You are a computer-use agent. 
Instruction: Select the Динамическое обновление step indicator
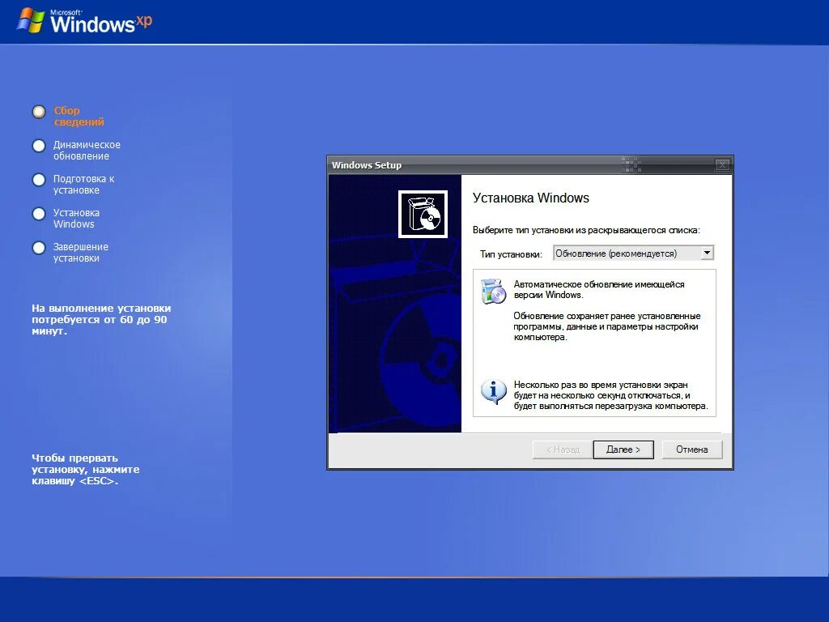pos(39,146)
